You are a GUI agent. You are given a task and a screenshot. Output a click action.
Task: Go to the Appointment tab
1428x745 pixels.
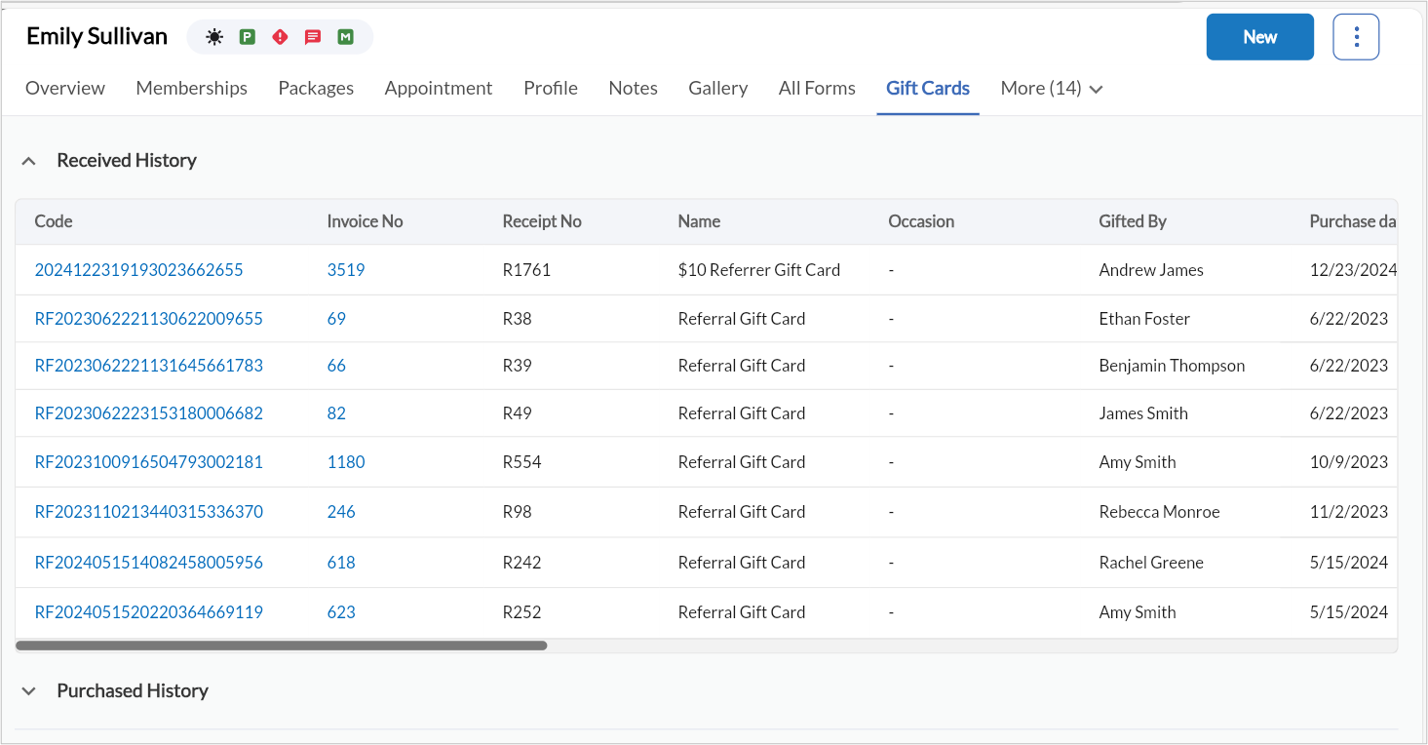[x=439, y=89]
